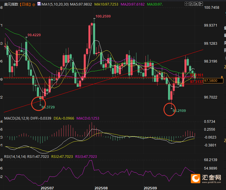Click the second chart tool icon at top right
226x190 pixels.
(x=192, y=4)
